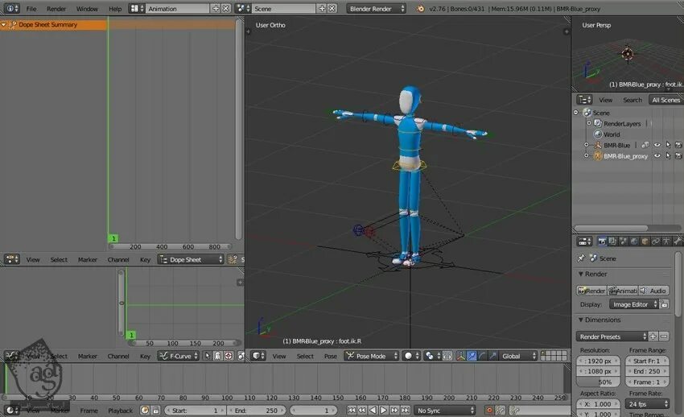
Task: Add a new scene with plus icon
Action: coord(322,8)
